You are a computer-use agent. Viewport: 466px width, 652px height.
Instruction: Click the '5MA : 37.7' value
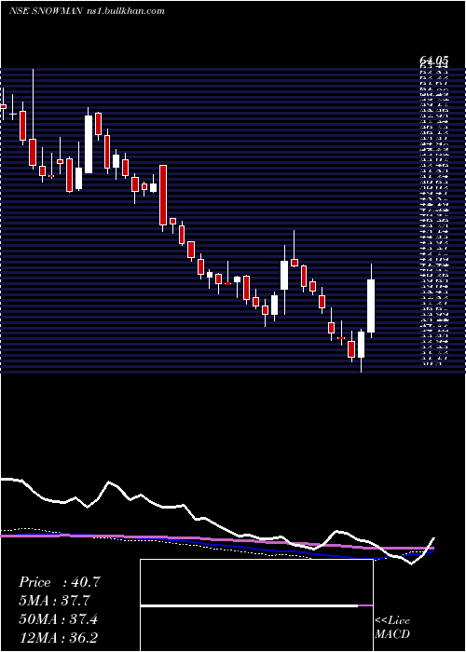pos(55,601)
